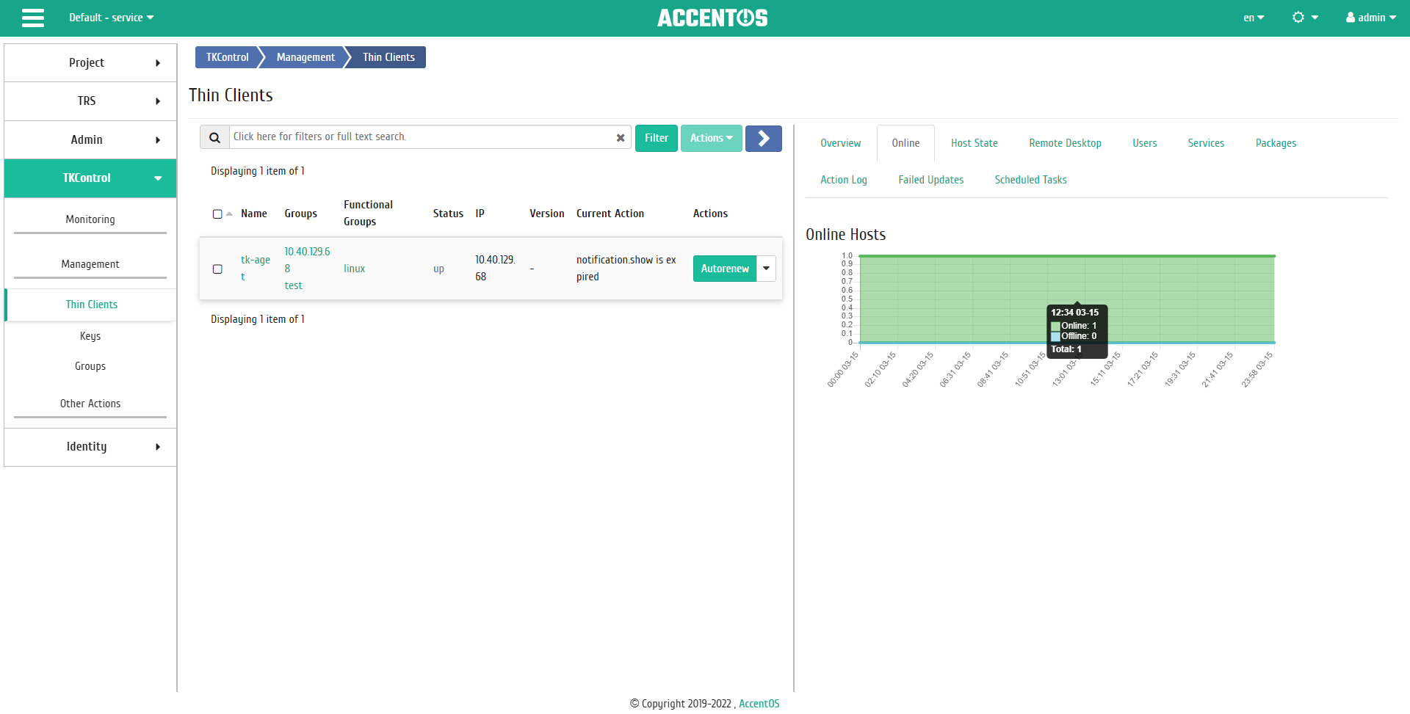Click the Management breadcrumb

[305, 57]
